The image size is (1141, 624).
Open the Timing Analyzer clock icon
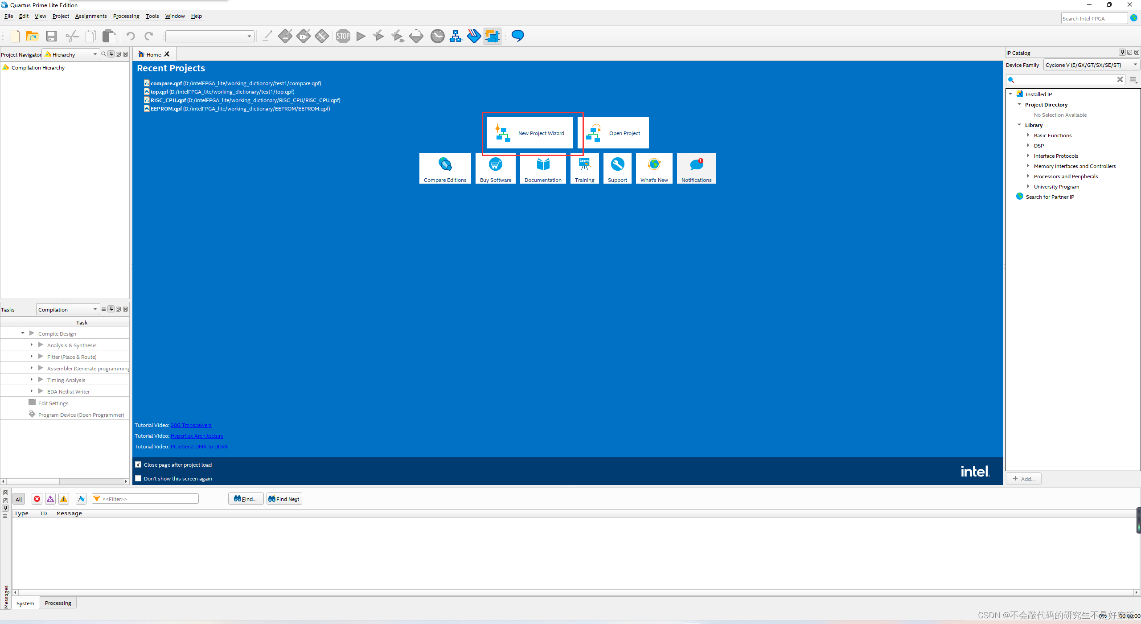[x=437, y=36]
